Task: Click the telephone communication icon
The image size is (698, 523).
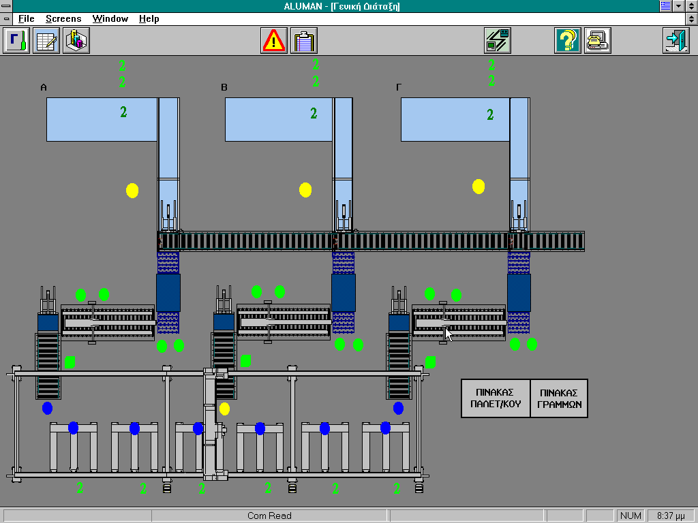Action: [597, 41]
